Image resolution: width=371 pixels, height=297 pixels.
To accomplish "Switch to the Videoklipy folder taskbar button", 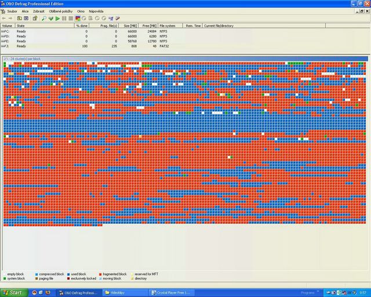I will point(125,293).
